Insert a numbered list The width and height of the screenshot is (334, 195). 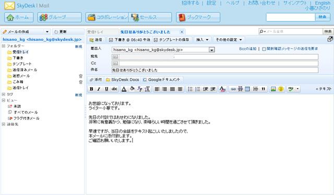tap(198, 89)
